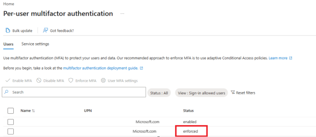Click the sort arrows next to Name
The height and width of the screenshot is (137, 316).
34,111
